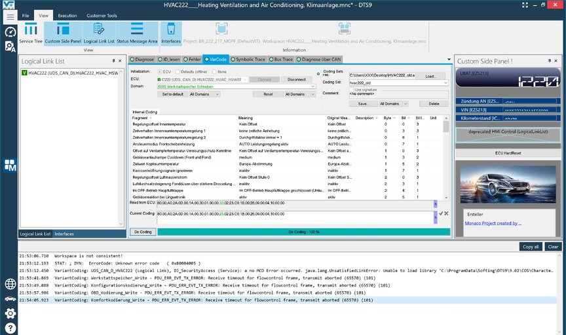The image size is (566, 335).
Task: Toggle the Status Message Area ribbon icon
Action: tap(137, 33)
